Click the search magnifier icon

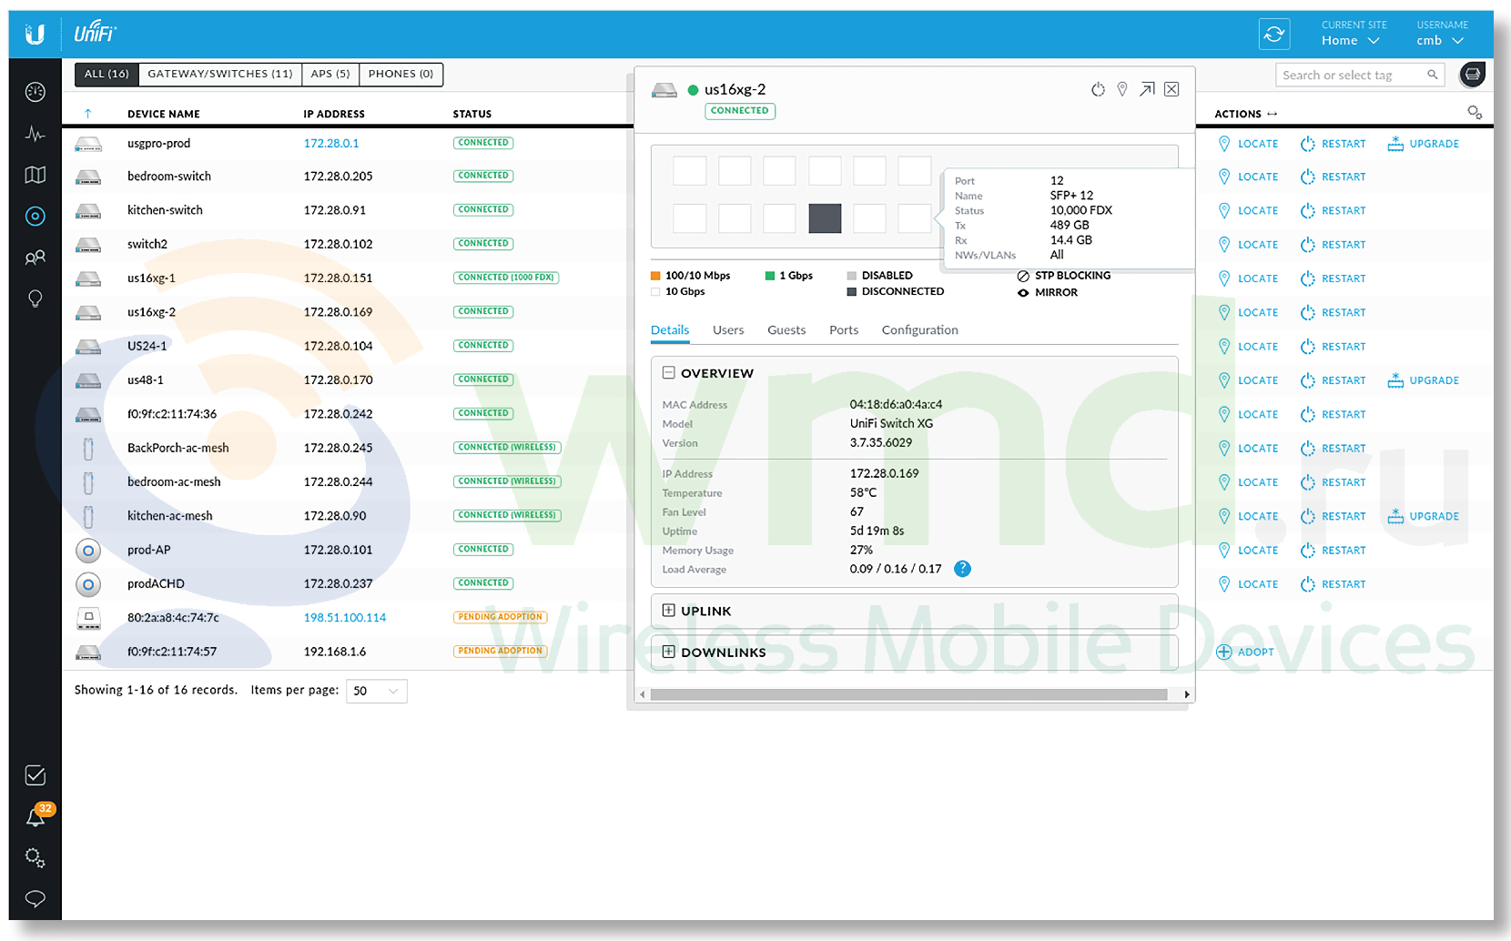point(1432,75)
